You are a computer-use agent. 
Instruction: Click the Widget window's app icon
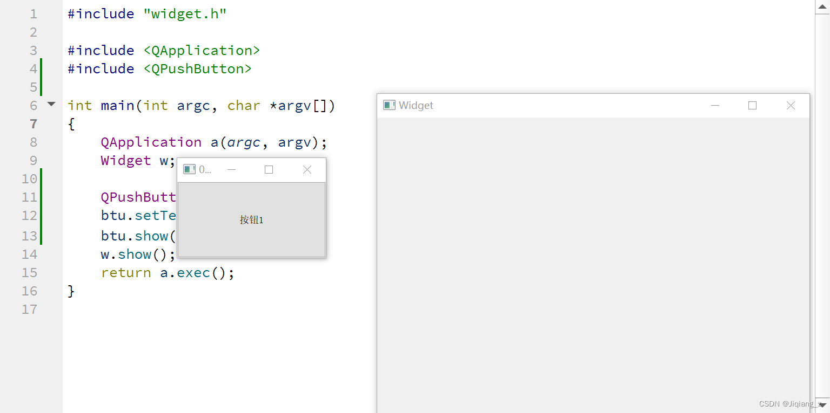coord(389,105)
